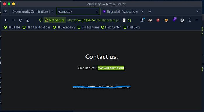Open the HTB Labs bookmark
This screenshot has height=112, width=204.
[x=12, y=27]
